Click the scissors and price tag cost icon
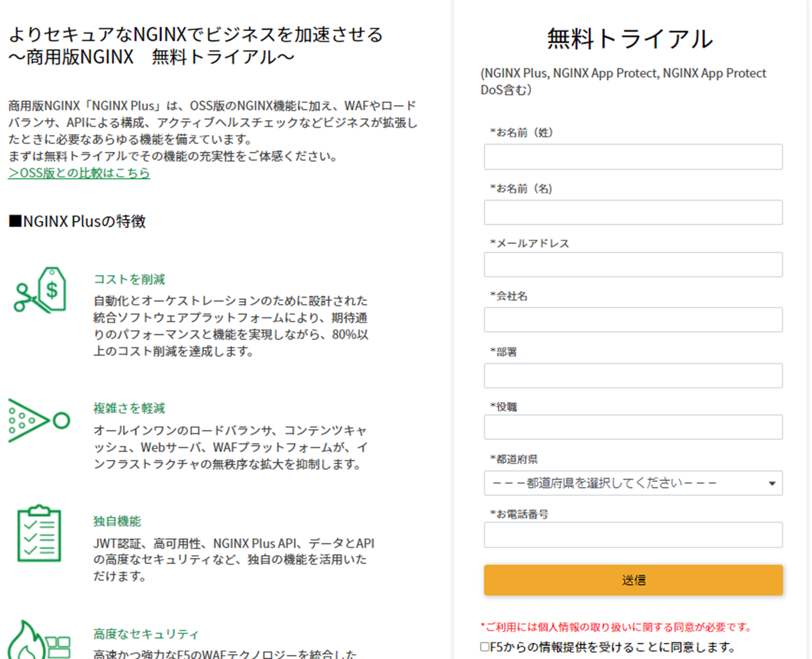The width and height of the screenshot is (812, 659). tap(39, 290)
